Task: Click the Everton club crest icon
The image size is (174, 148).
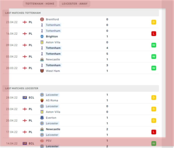Action: (x=42, y=118)
